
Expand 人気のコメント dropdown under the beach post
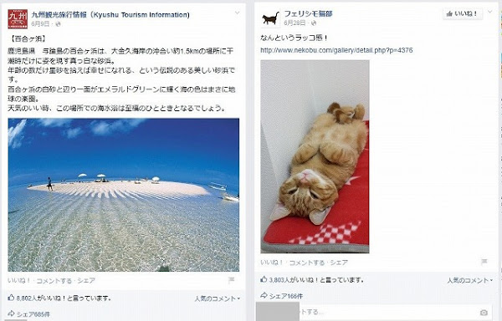218,298
